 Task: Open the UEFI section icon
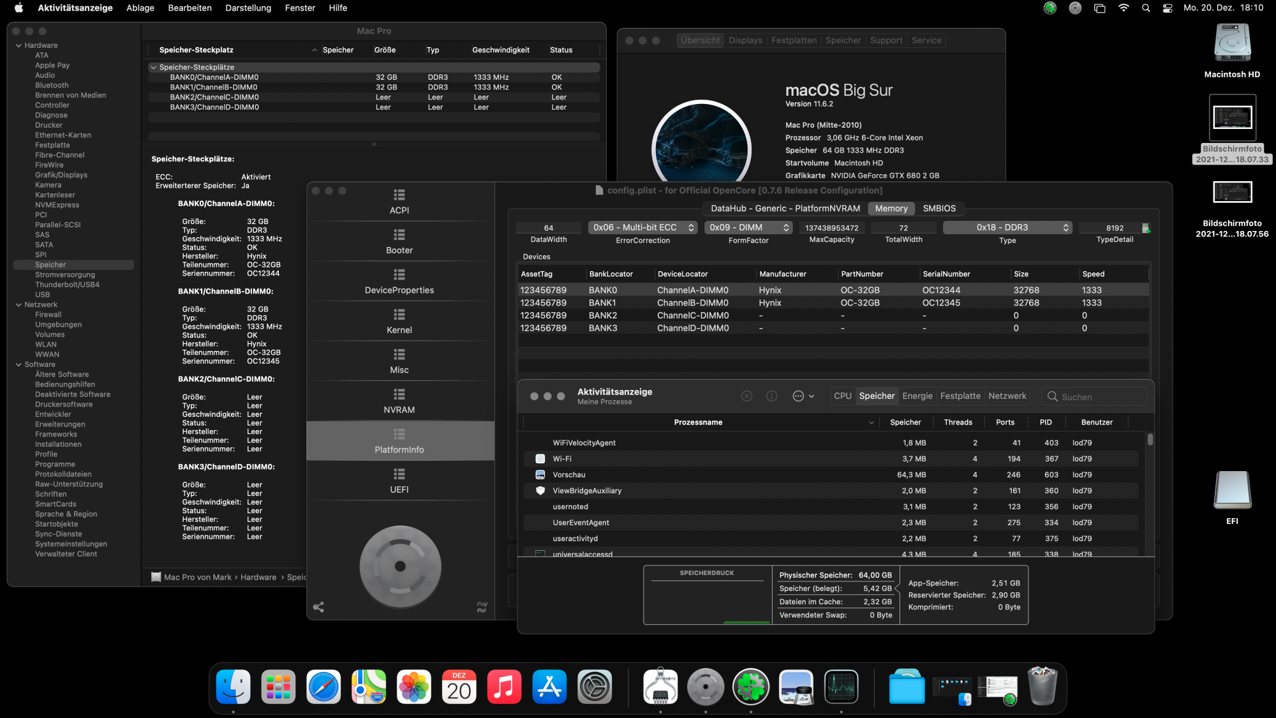pos(399,474)
